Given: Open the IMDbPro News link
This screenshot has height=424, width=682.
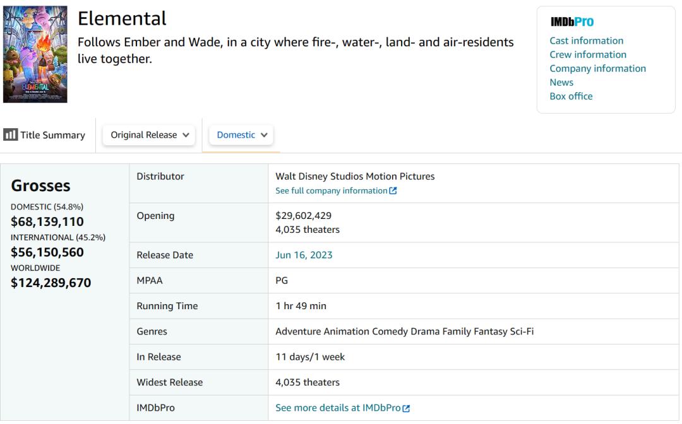Looking at the screenshot, I should (x=561, y=82).
